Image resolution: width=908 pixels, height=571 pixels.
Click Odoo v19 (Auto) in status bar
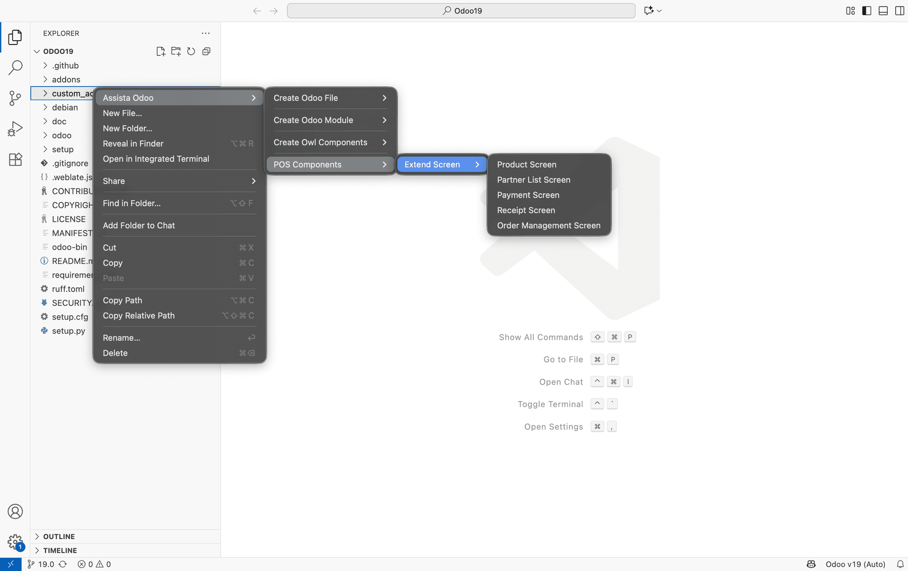[x=855, y=564]
